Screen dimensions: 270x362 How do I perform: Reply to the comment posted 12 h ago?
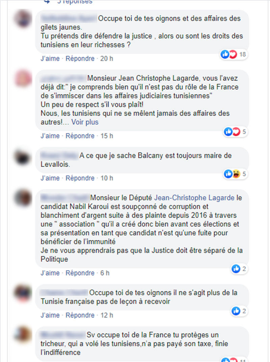(x=80, y=315)
